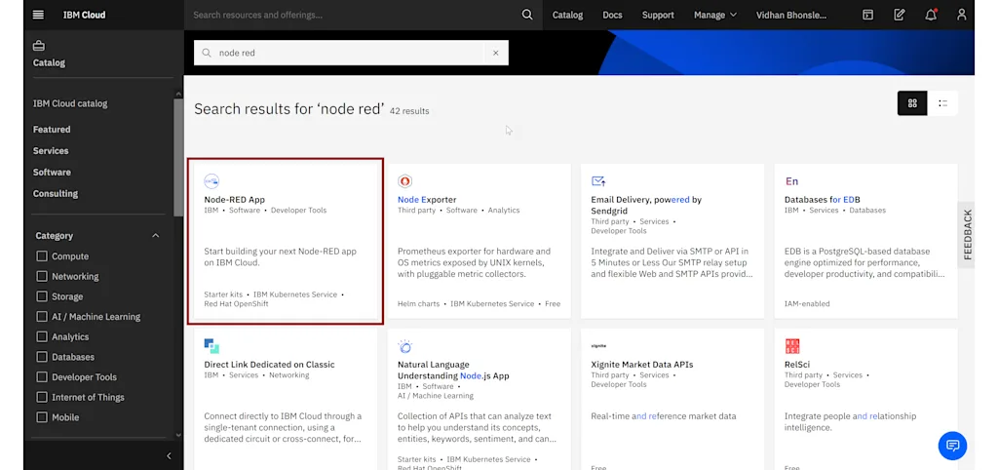Viewport: 998px width, 470px height.
Task: Switch to list view
Action: tap(942, 103)
